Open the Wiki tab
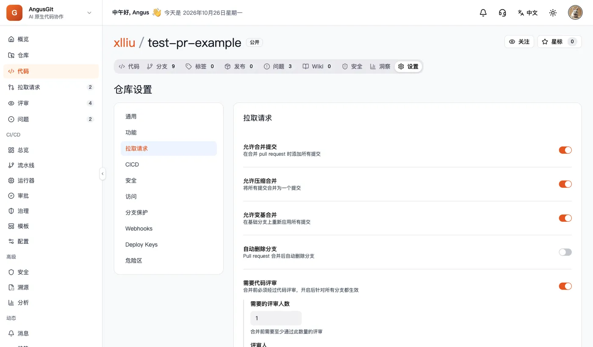593x347 pixels. click(317, 66)
